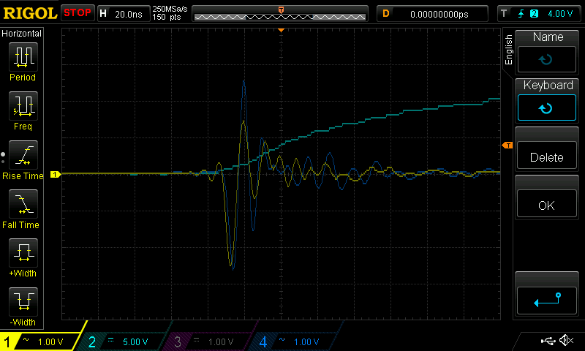Click the orange trigger level marker T
This screenshot has width=585, height=351.
point(507,145)
